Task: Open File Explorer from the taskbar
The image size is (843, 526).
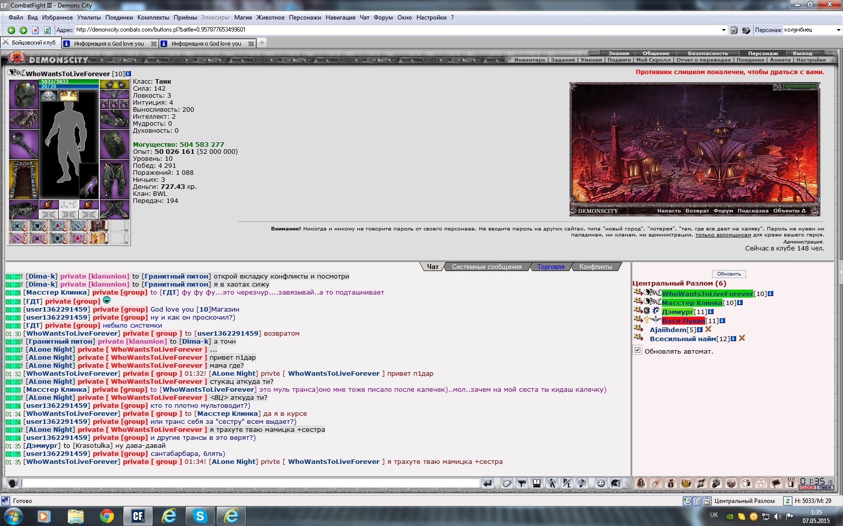Action: 75,516
